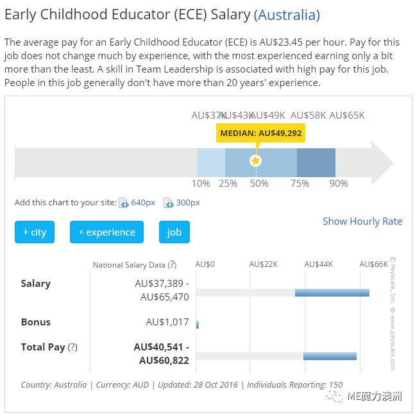Click the small Bonus bar
Image resolution: width=415 pixels, height=414 pixels.
[x=198, y=325]
